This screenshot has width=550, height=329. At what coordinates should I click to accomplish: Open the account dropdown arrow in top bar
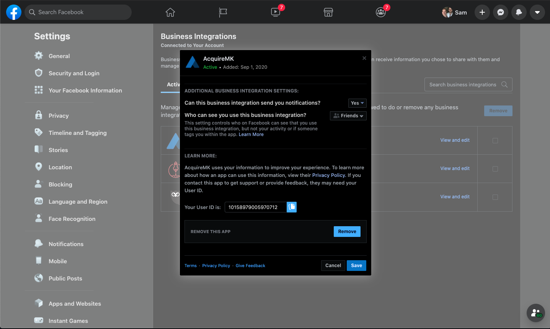pos(537,12)
